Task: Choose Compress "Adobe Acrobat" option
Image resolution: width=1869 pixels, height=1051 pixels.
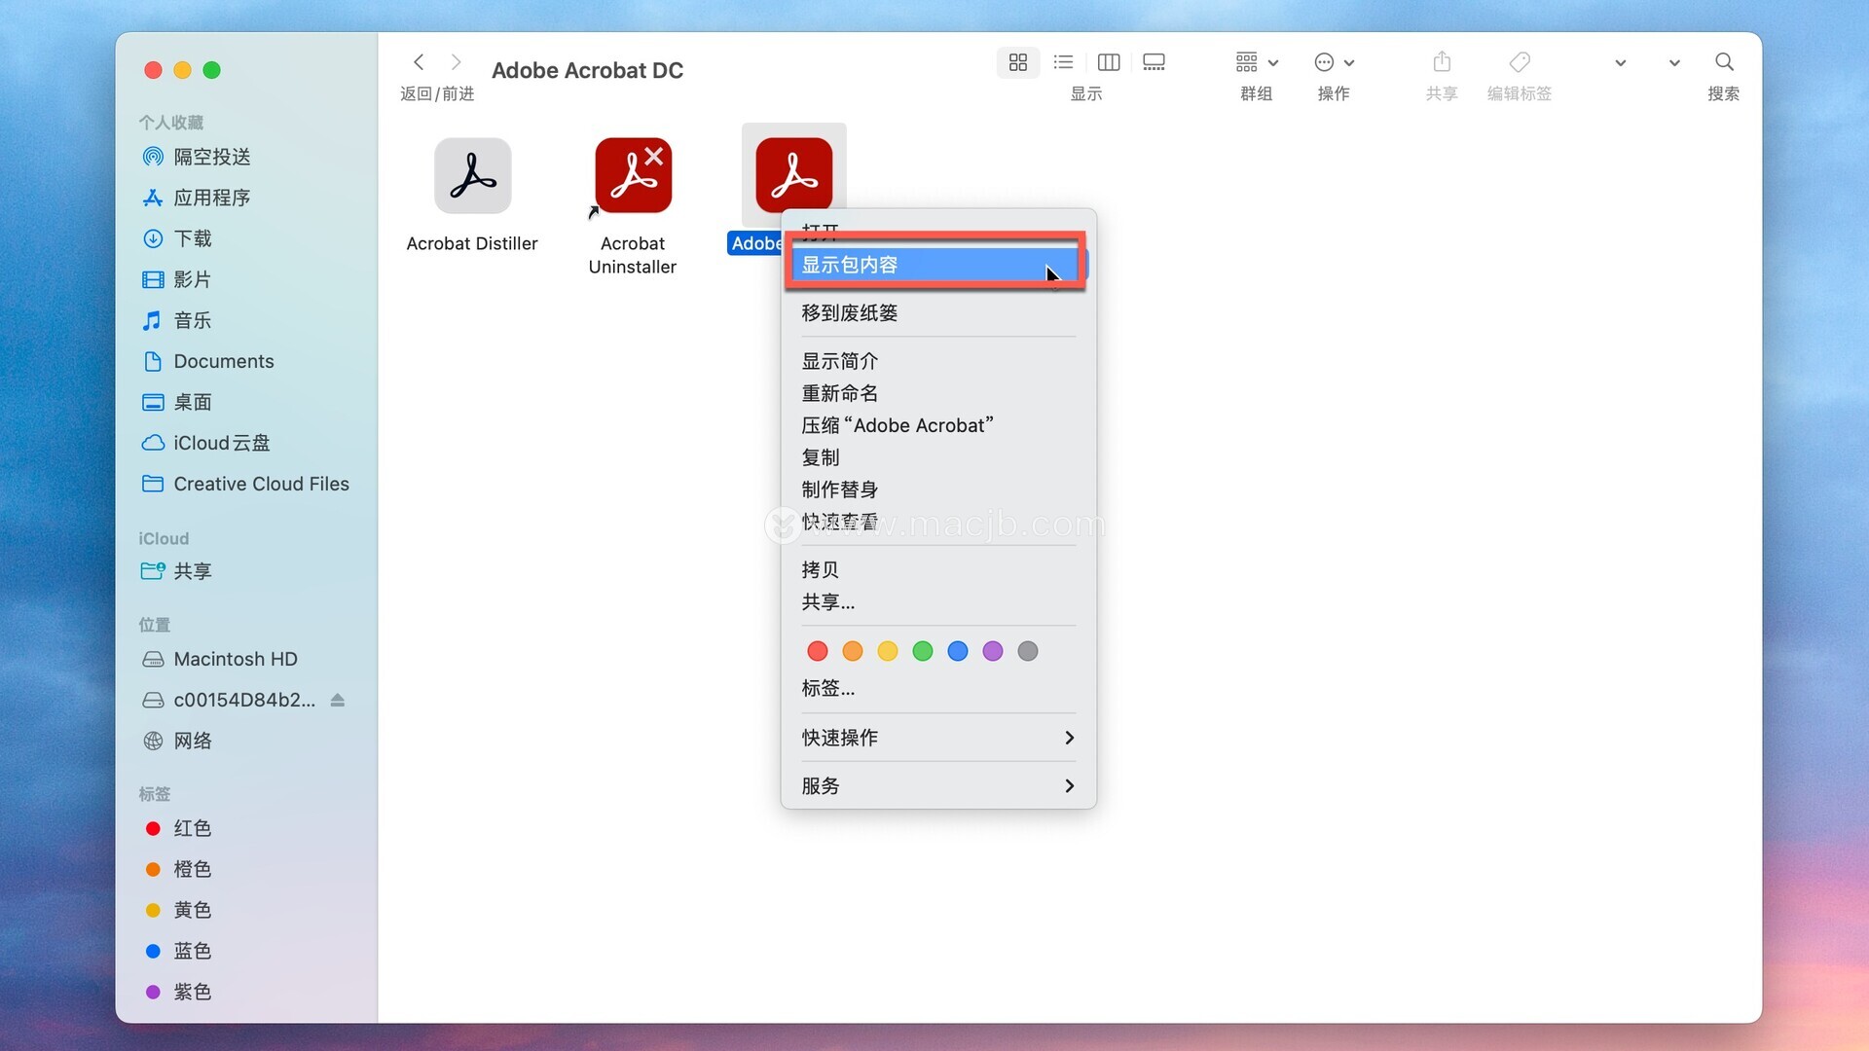Action: tap(897, 425)
